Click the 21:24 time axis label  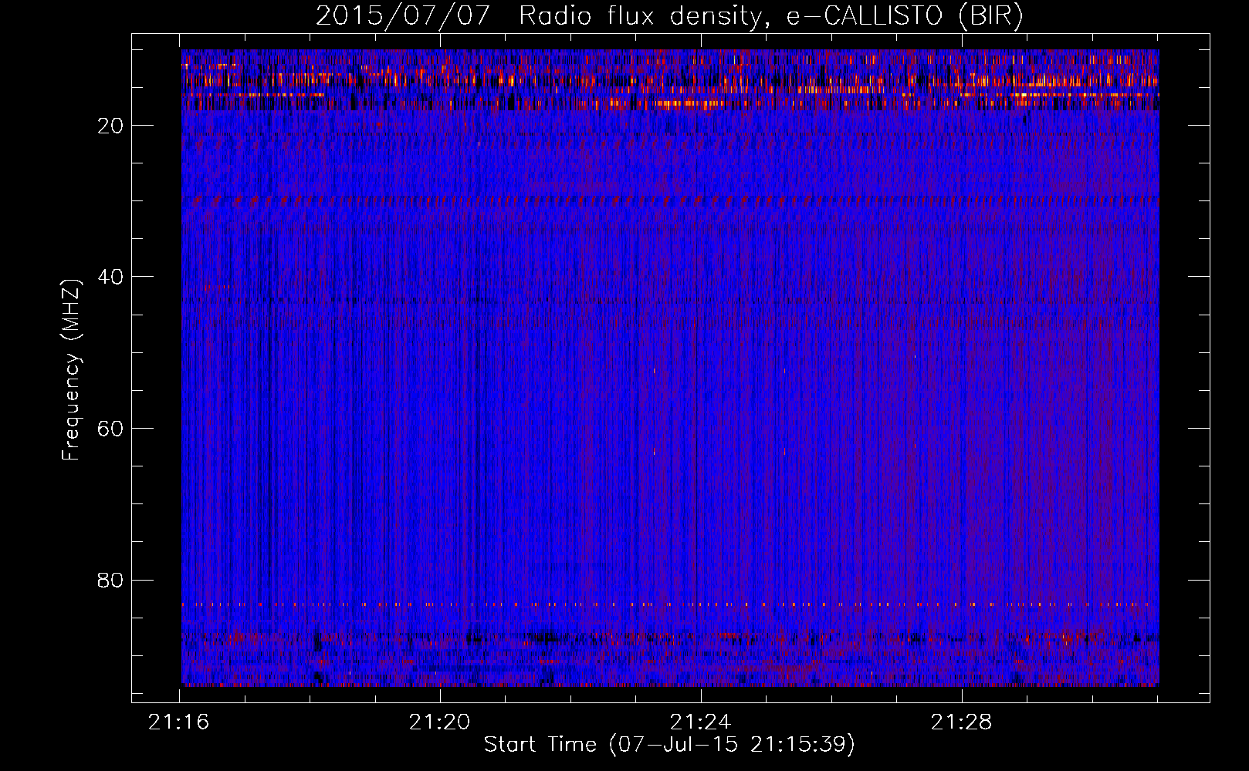[701, 722]
